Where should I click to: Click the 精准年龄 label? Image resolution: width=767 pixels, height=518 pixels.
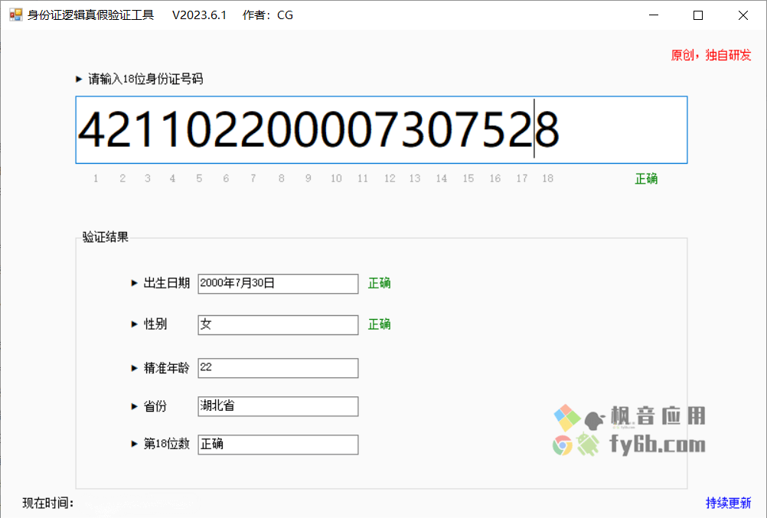tap(166, 368)
